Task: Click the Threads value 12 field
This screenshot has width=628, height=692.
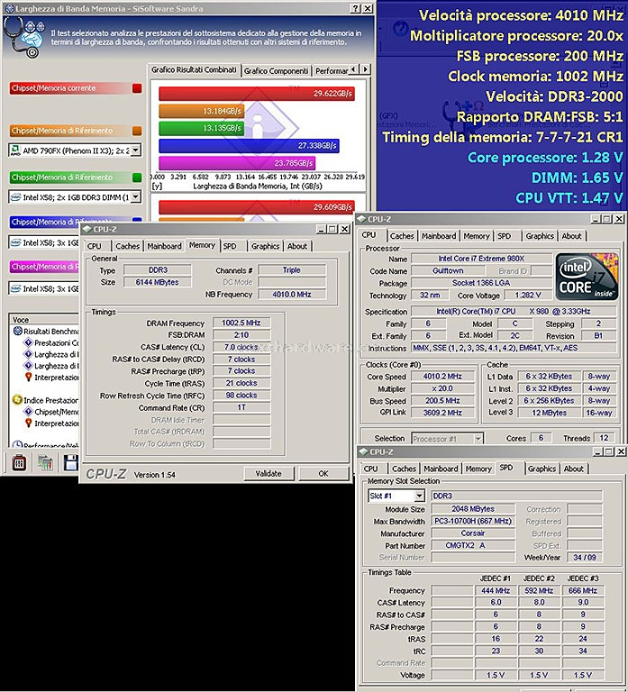Action: coord(605,438)
